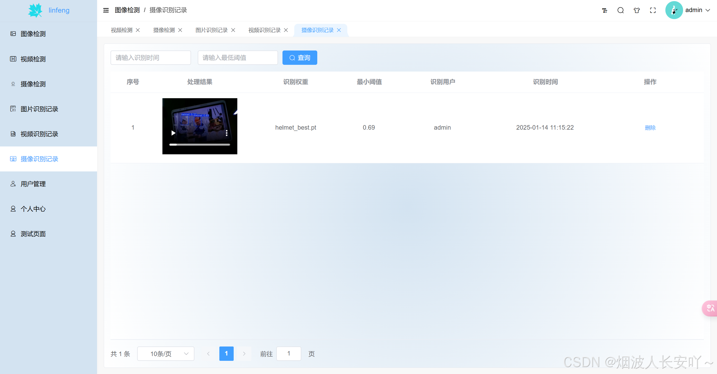Go to next page arrow
This screenshot has width=717, height=374.
tap(244, 354)
